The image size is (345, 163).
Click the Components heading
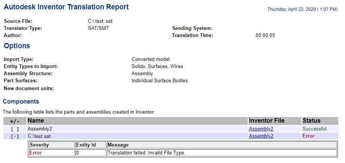coord(21,102)
